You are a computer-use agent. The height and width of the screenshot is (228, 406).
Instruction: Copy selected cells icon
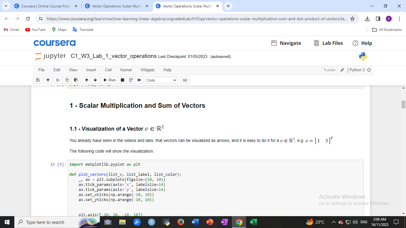67,80
